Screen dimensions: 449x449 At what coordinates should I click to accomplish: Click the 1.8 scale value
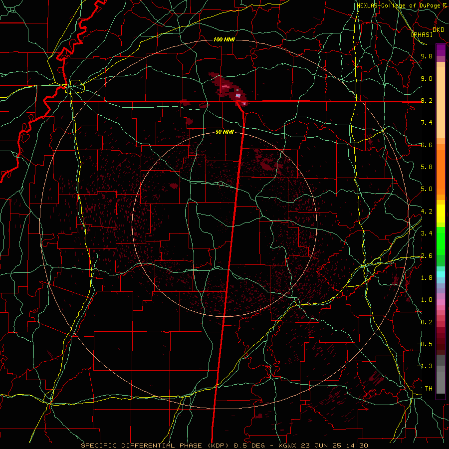(427, 278)
